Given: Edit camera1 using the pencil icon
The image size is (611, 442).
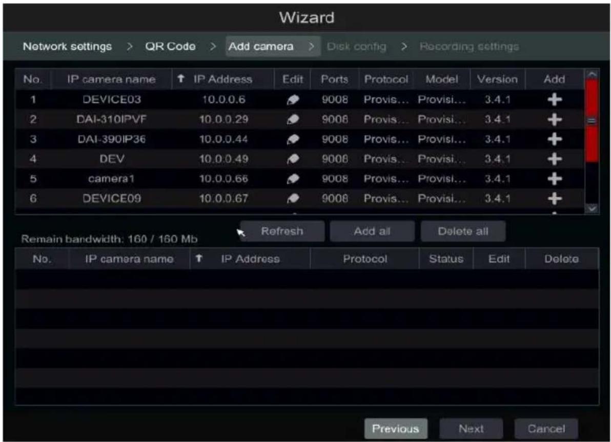Looking at the screenshot, I should [293, 179].
